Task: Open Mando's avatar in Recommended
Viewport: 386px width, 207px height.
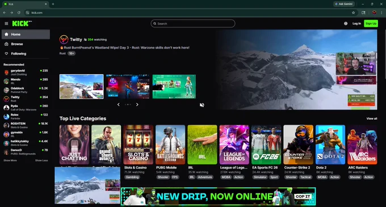Action: pos(6,81)
